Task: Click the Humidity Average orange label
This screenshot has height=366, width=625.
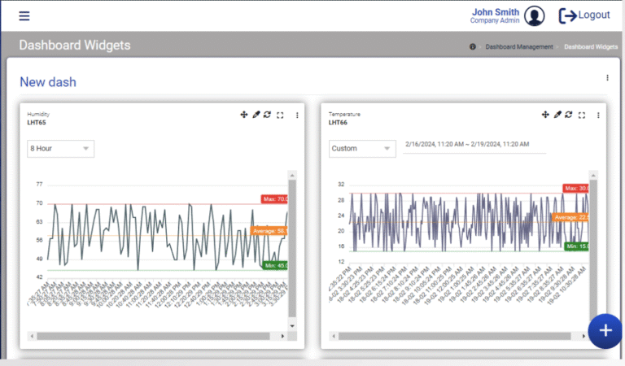Action: click(x=269, y=231)
